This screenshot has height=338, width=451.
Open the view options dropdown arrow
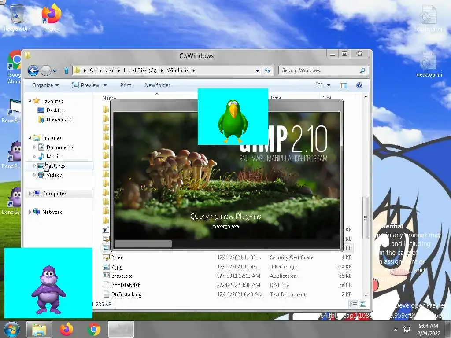tap(329, 85)
